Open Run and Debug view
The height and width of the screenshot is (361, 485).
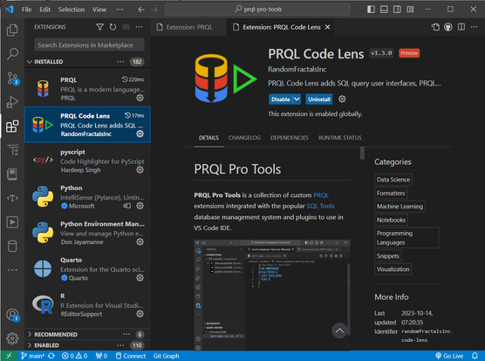coord(12,102)
